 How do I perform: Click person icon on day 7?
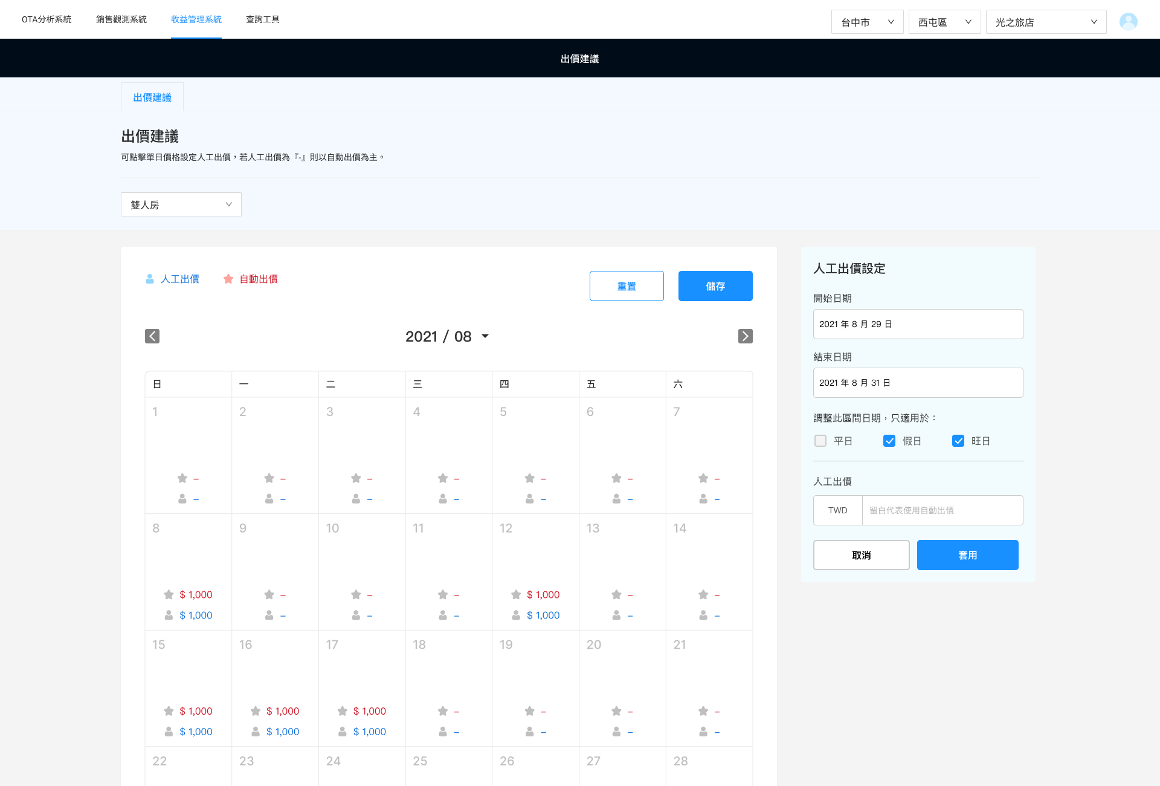pyautogui.click(x=703, y=499)
